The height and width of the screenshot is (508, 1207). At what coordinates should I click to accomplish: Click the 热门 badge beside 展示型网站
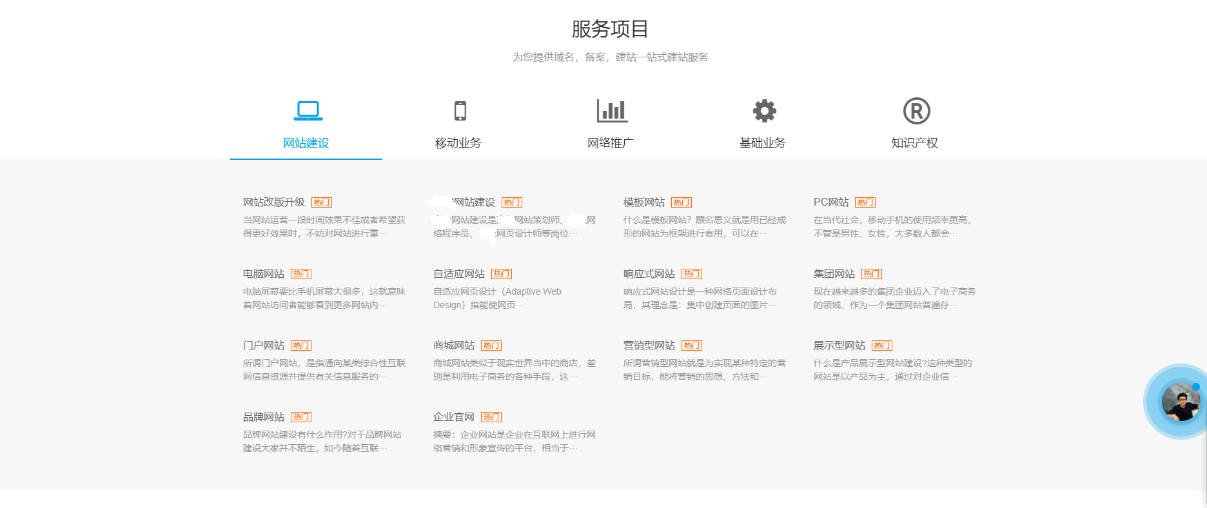[882, 346]
